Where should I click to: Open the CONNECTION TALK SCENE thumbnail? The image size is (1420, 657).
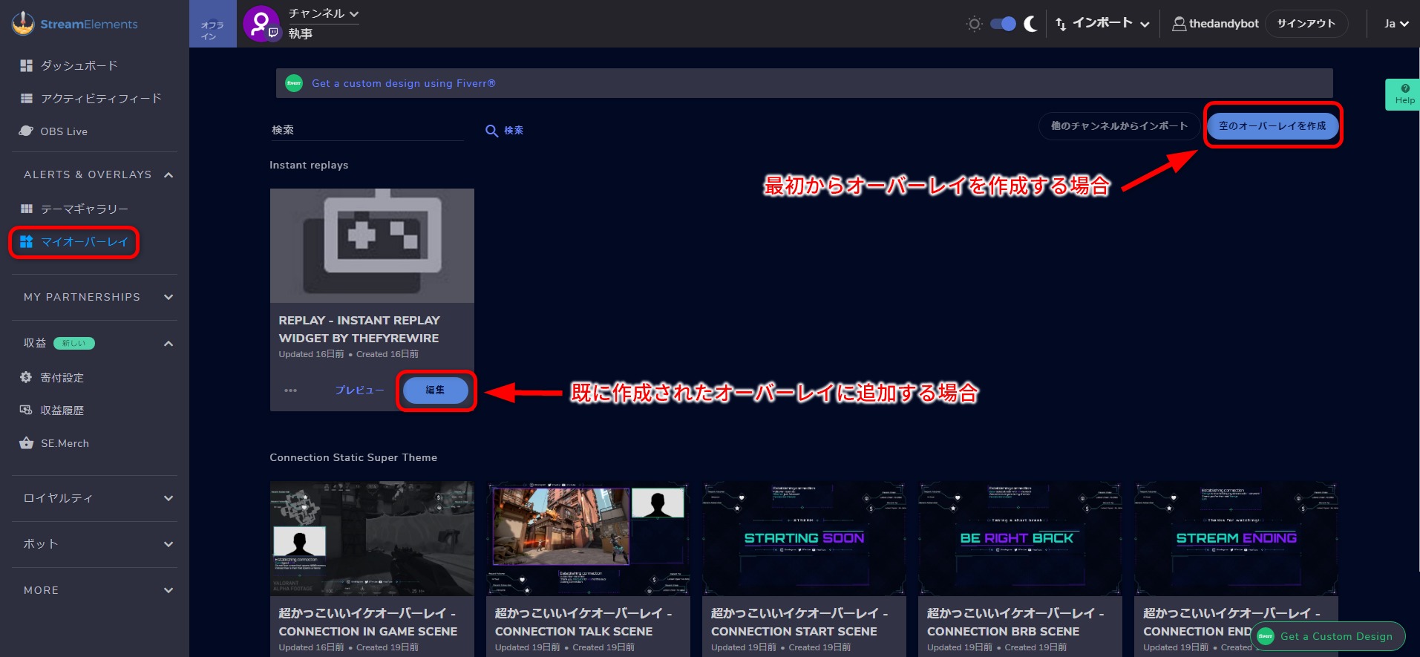pyautogui.click(x=588, y=539)
